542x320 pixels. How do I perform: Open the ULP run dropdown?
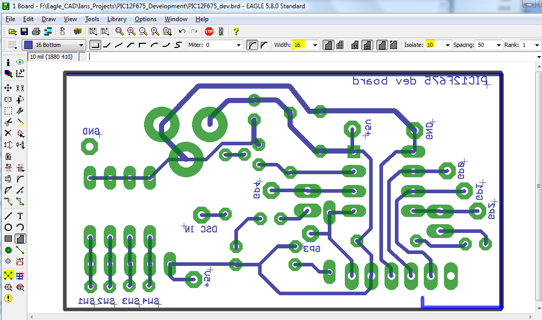(x=105, y=31)
